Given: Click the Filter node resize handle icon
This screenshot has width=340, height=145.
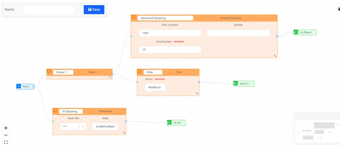Looking at the screenshot, I should [x=197, y=93].
